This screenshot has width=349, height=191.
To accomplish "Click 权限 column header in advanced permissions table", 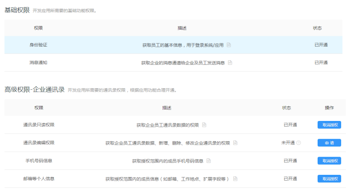I will coord(39,108).
